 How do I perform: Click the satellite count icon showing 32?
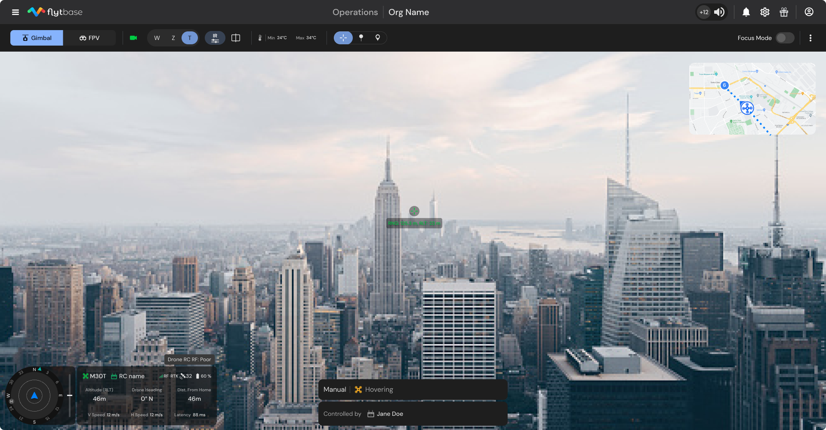[x=186, y=376]
